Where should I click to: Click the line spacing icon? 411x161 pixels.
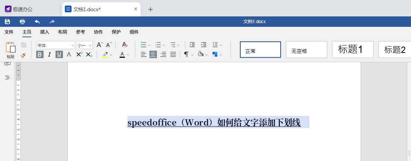(x=215, y=45)
